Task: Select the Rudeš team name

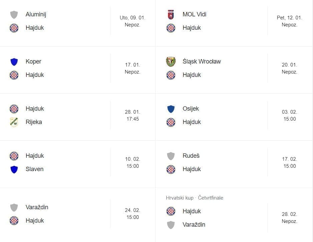Action: pyautogui.click(x=191, y=156)
